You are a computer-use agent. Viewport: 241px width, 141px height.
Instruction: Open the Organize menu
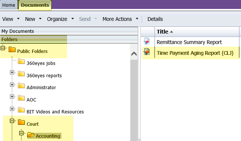tap(57, 19)
